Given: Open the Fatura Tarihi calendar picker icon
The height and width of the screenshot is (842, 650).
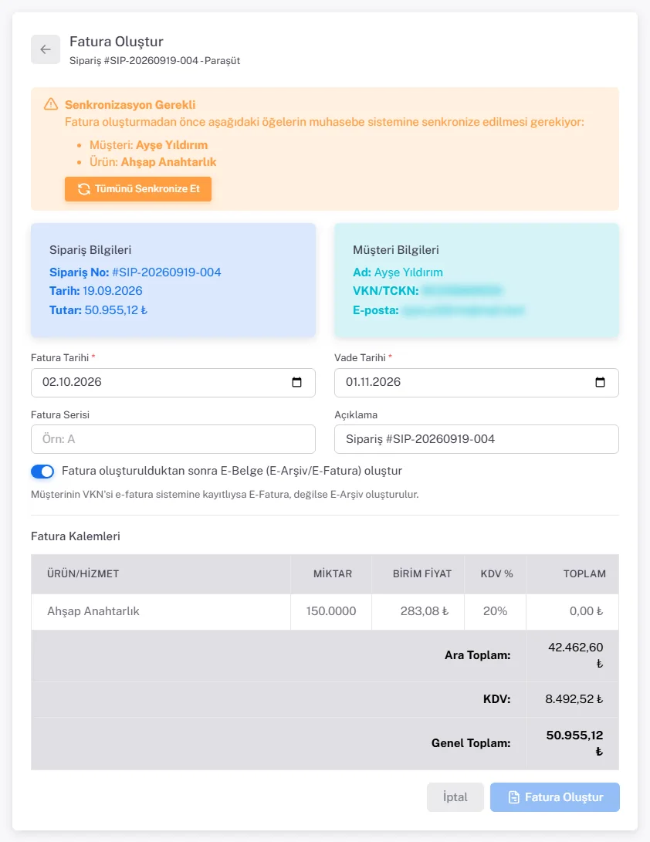Looking at the screenshot, I should (x=296, y=382).
